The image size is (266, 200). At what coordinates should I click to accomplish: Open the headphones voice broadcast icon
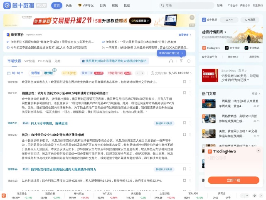[x=171, y=61]
